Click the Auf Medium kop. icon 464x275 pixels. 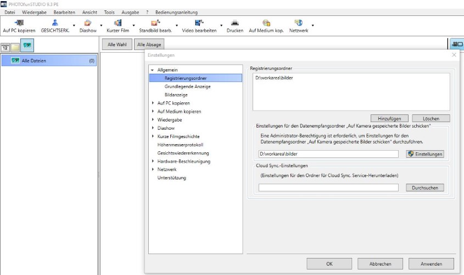pos(266,23)
